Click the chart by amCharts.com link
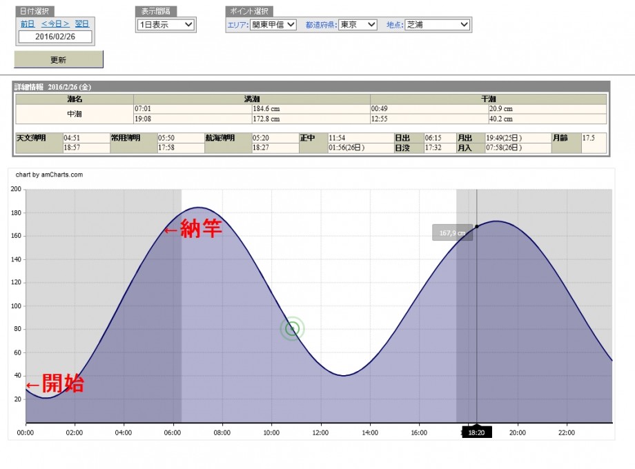 50,174
